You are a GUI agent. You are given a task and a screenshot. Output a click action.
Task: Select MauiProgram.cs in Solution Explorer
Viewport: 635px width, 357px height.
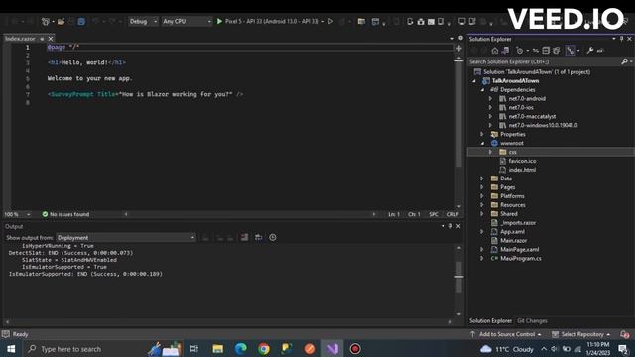click(520, 258)
